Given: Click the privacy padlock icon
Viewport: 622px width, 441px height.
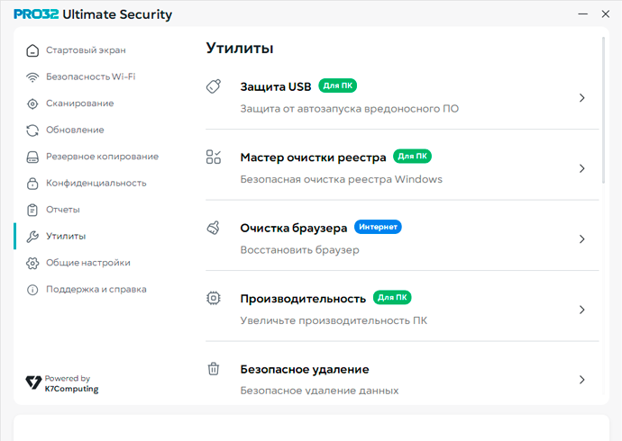Looking at the screenshot, I should [32, 184].
